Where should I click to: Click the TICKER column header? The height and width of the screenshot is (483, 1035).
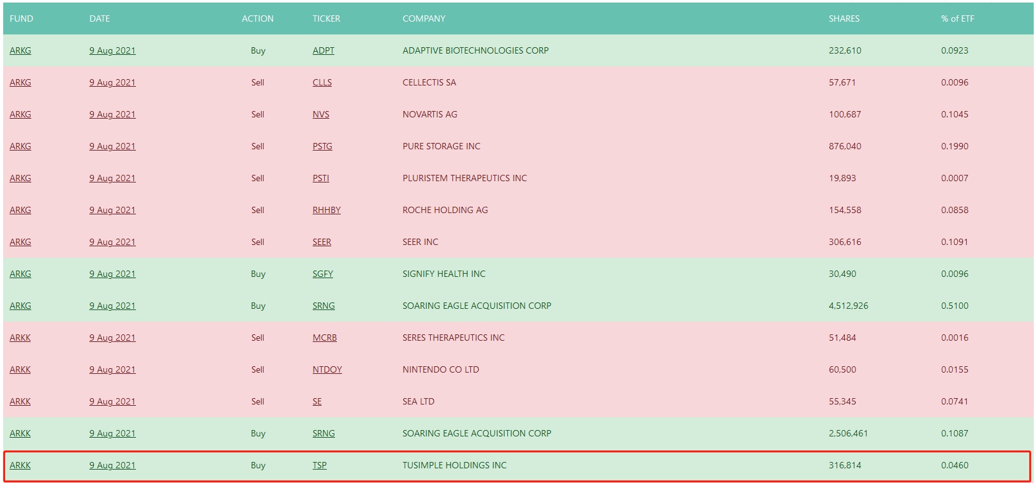click(326, 19)
